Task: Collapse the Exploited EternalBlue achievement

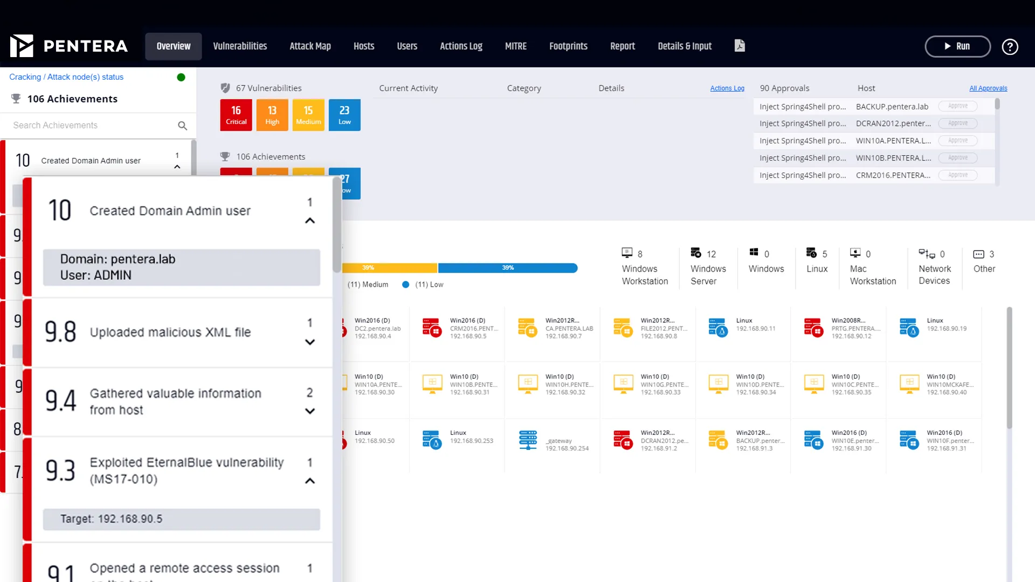Action: pyautogui.click(x=310, y=481)
